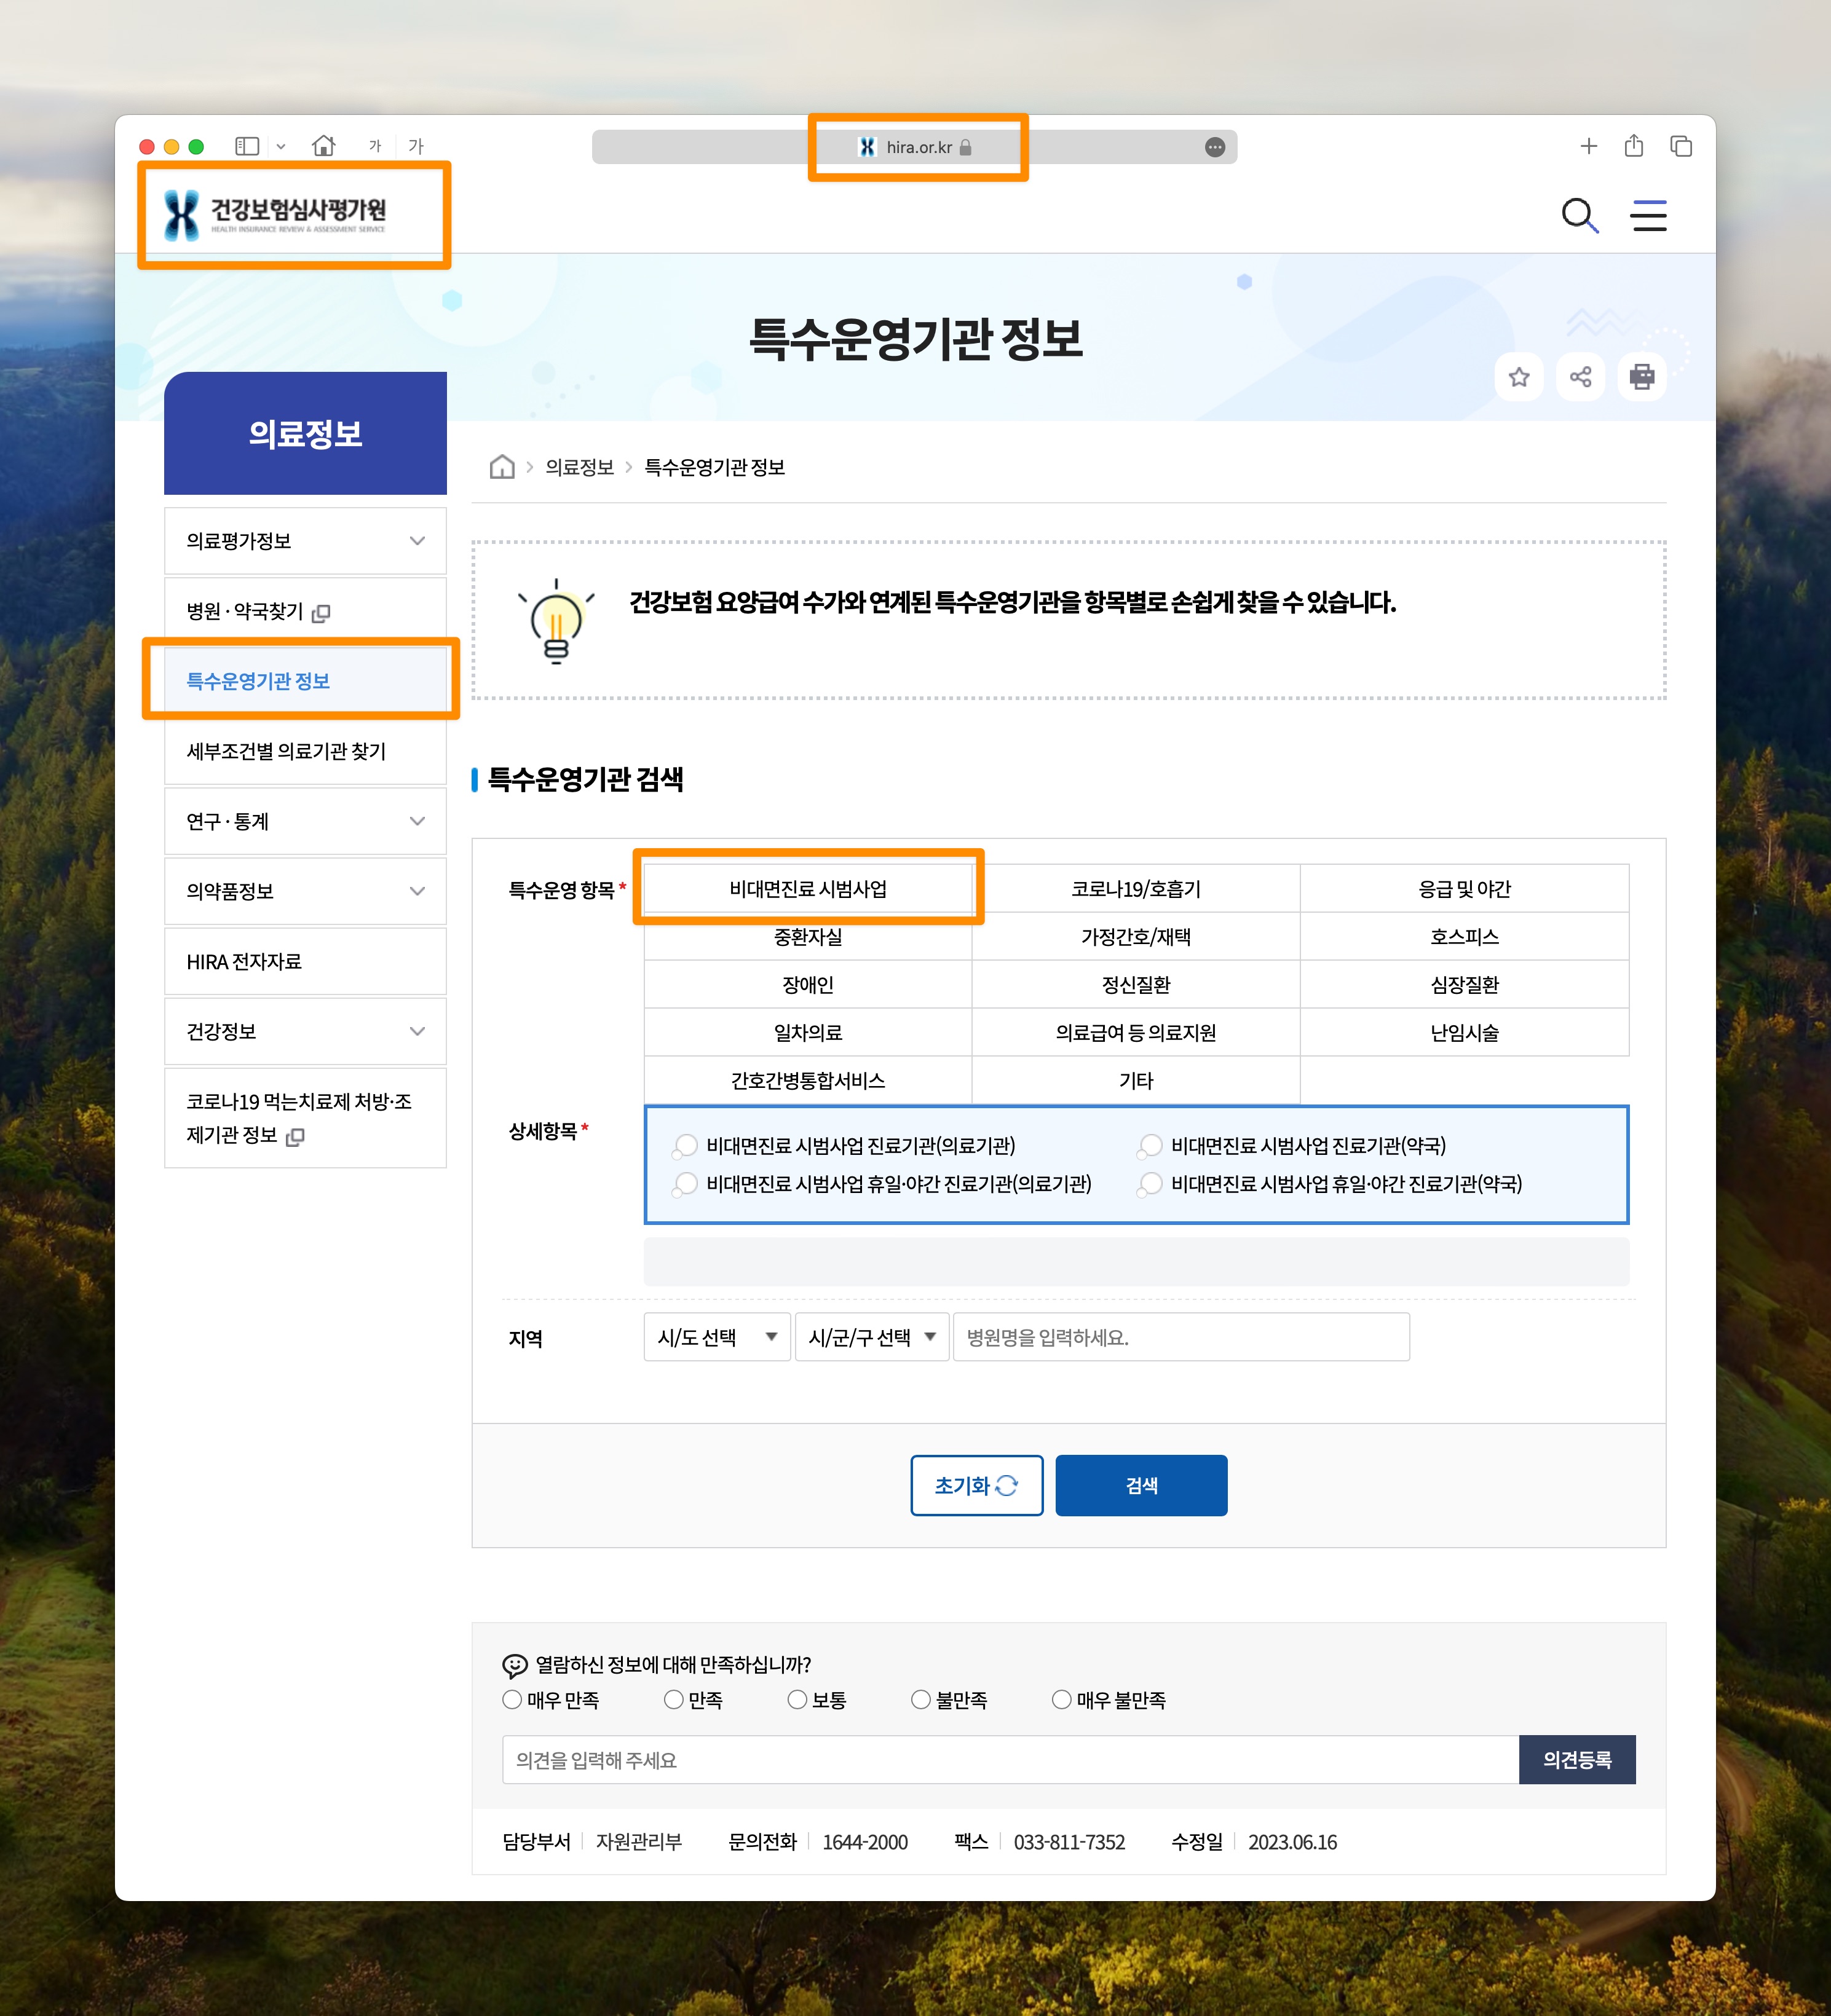Select 비대면진료 시범사업 진료기관(약국) radio
The image size is (1831, 2016).
(1152, 1145)
